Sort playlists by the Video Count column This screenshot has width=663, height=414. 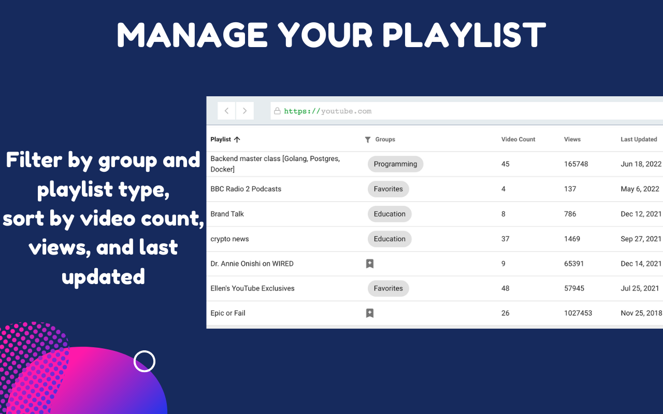pos(518,139)
